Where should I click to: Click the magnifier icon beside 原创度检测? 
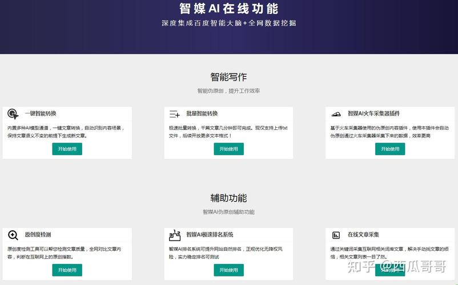13,235
